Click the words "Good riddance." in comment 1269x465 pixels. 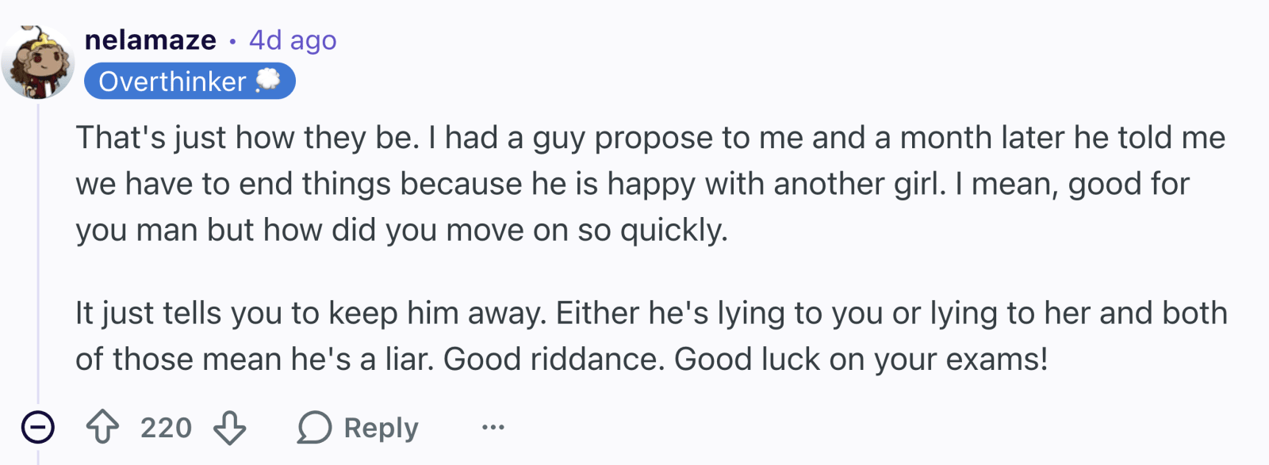tap(554, 359)
